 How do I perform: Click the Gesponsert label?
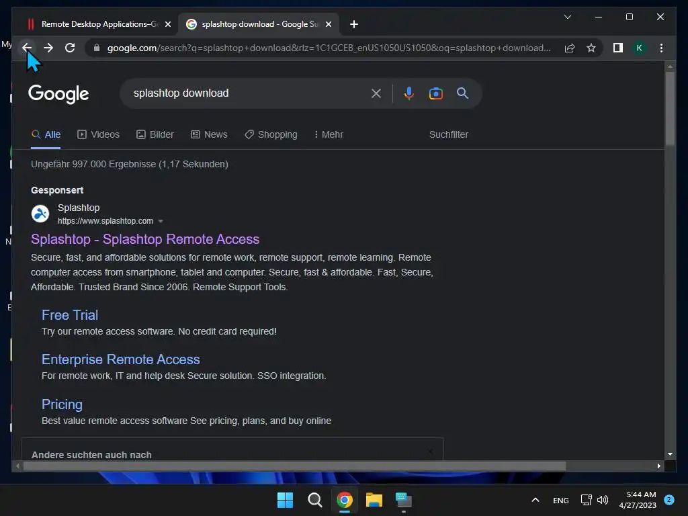point(57,190)
